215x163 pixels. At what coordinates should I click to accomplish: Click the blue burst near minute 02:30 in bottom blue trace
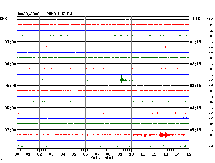[x=45, y=140]
